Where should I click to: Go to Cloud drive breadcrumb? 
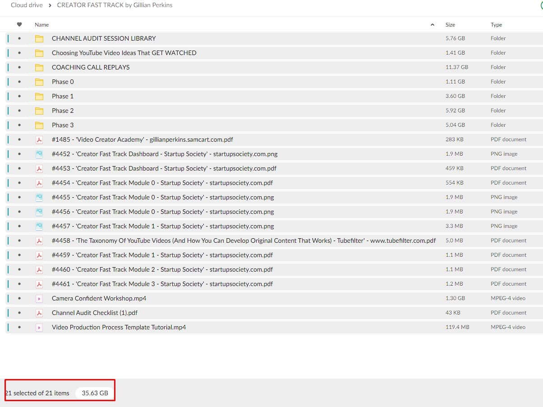coord(27,5)
